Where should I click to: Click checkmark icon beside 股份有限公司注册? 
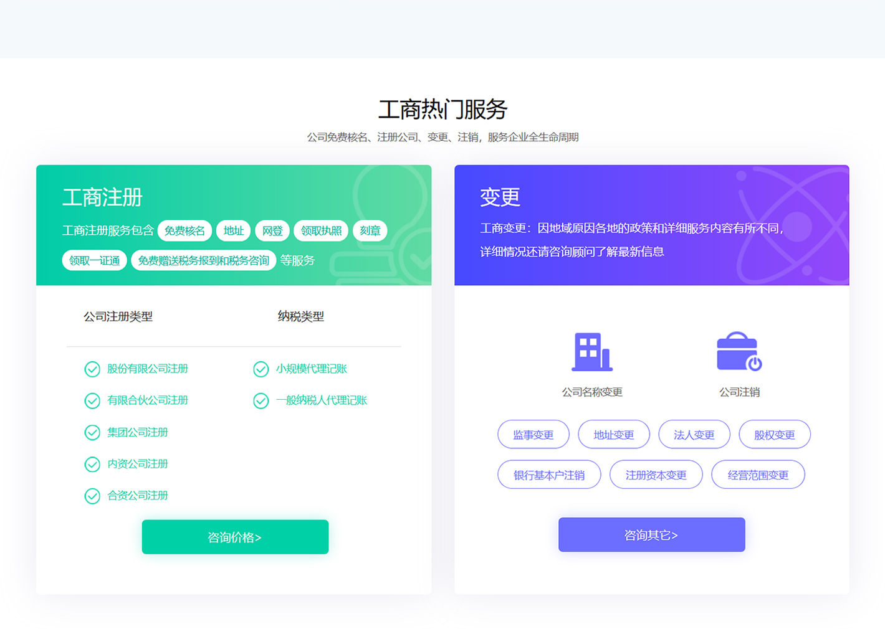[92, 369]
